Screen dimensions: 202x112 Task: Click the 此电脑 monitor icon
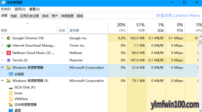[11, 74]
